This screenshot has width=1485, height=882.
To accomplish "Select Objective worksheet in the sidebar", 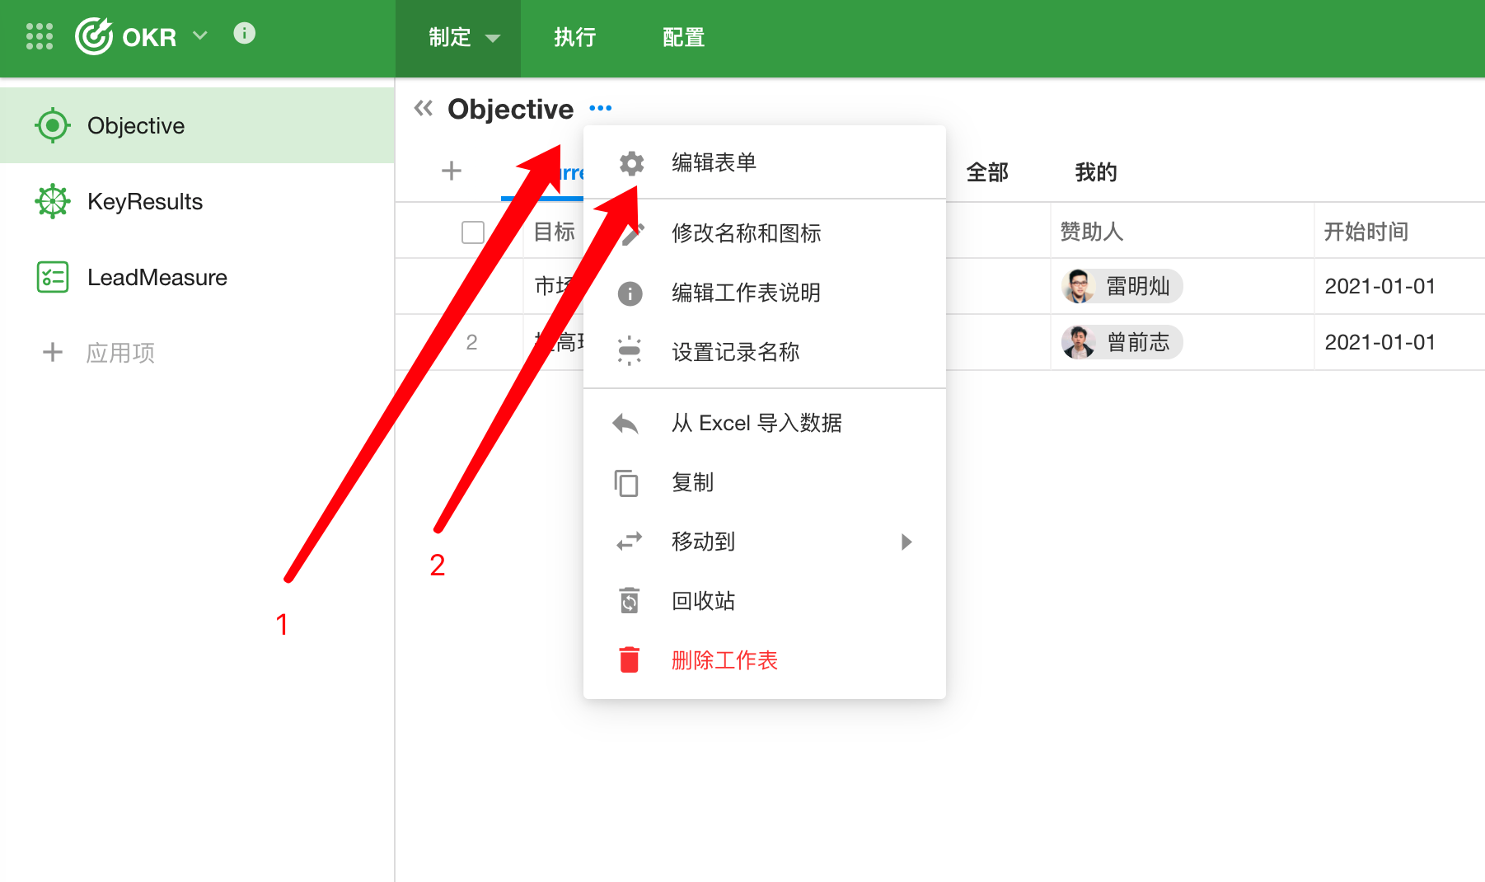I will pyautogui.click(x=197, y=125).
